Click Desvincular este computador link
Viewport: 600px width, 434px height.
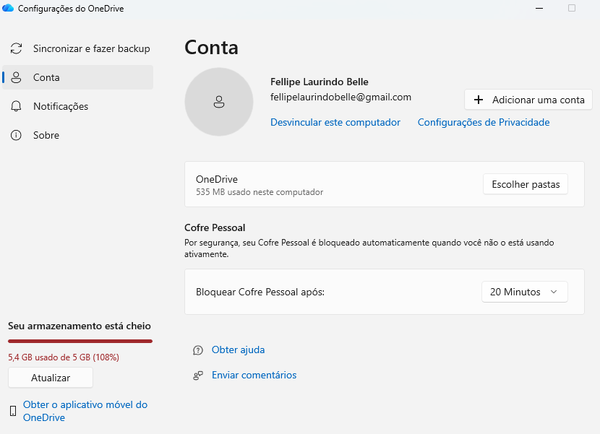click(335, 122)
